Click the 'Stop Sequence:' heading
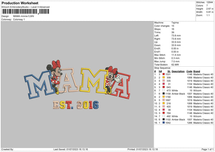 162,68
